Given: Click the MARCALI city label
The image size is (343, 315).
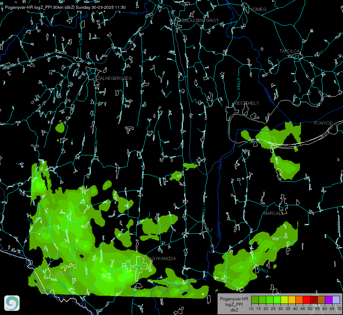Looking at the screenshot, I should click(x=273, y=213).
